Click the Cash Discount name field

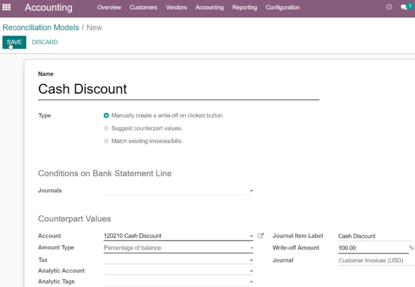tap(179, 90)
